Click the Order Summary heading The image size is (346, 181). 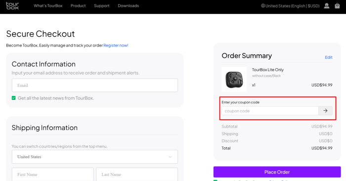pyautogui.click(x=247, y=55)
